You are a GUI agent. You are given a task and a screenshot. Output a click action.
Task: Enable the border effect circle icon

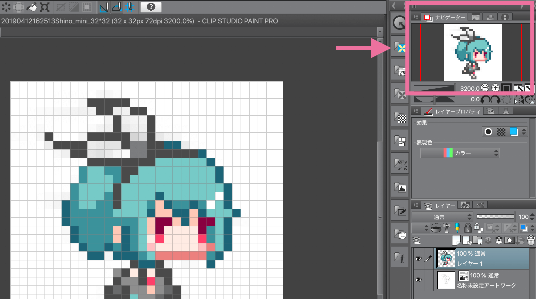(x=488, y=132)
